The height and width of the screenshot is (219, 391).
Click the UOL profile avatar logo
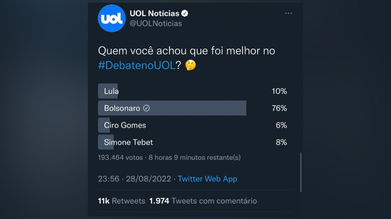[112, 18]
